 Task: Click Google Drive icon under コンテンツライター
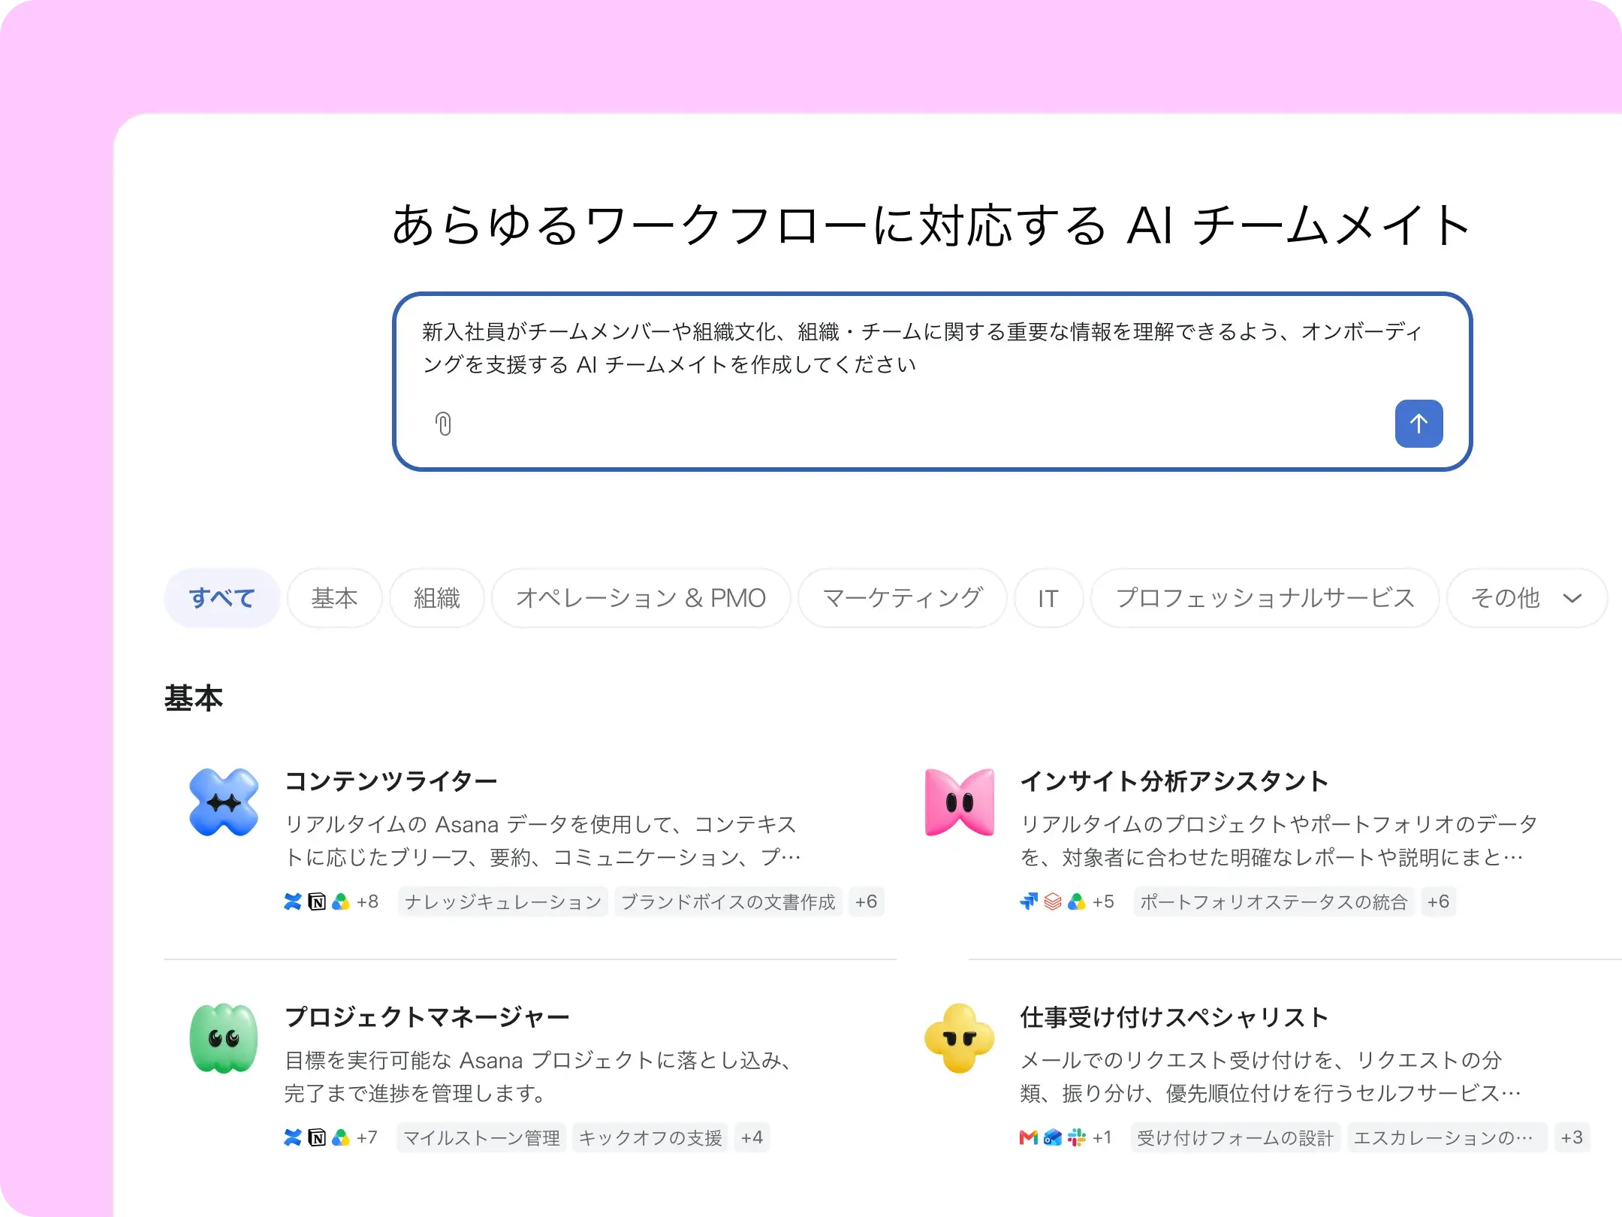point(341,901)
